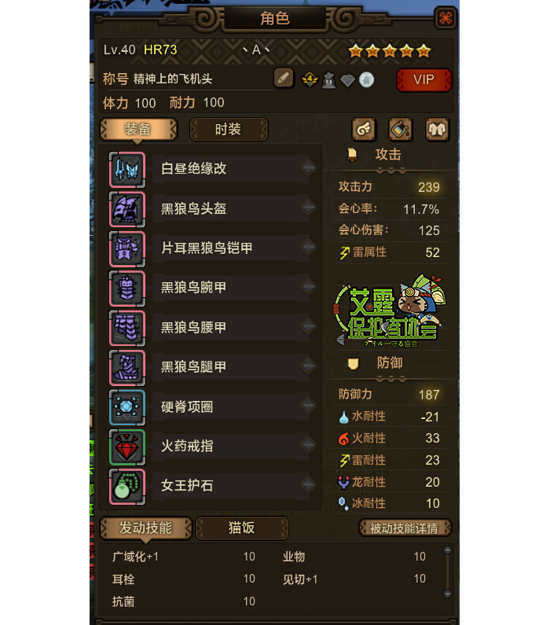Screen dimensions: 550x625
Task: Select the 发动技能 tab
Action: coord(146,528)
